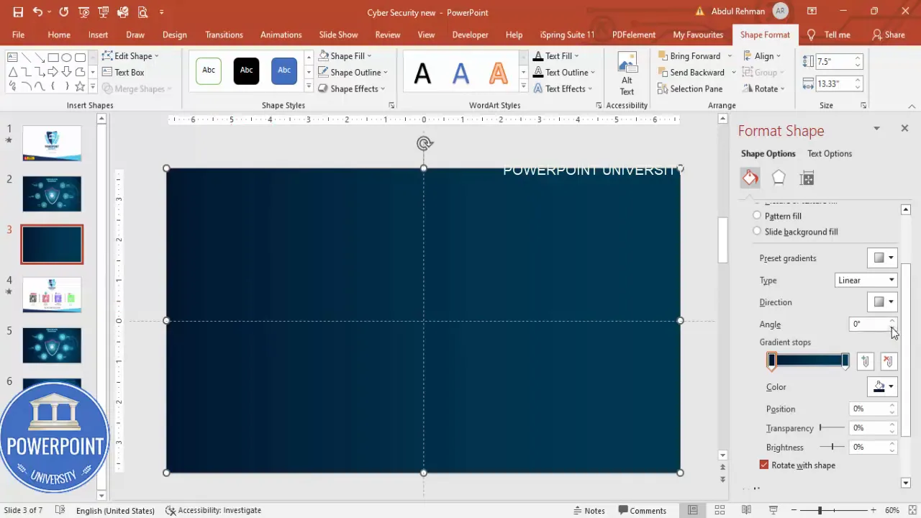Open Shape Effects dropdown

coord(351,88)
